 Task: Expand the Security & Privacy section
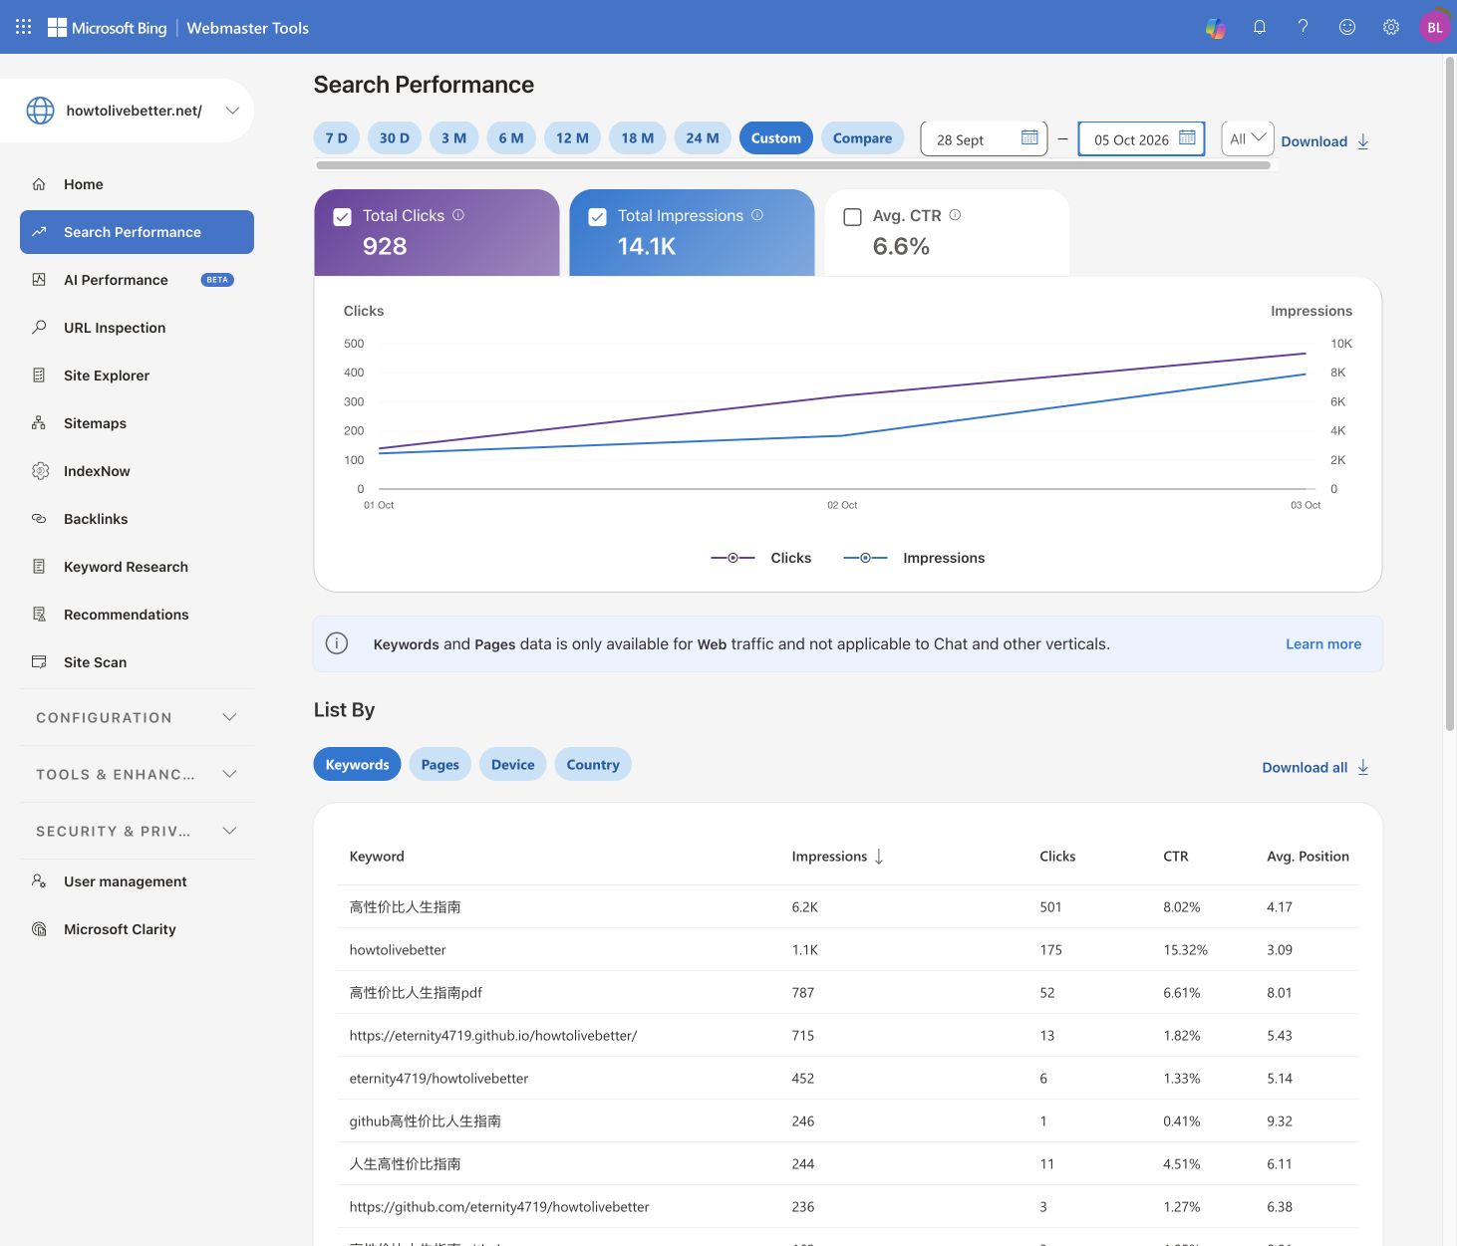(137, 831)
